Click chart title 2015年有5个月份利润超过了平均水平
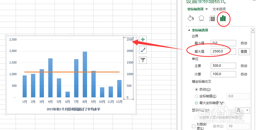The width and height of the screenshot is (259, 130). coord(73,109)
